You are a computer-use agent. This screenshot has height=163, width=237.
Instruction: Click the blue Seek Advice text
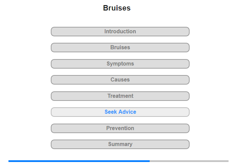(x=120, y=112)
